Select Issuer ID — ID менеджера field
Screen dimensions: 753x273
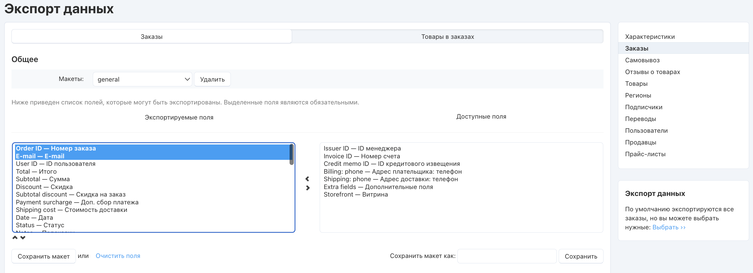362,148
